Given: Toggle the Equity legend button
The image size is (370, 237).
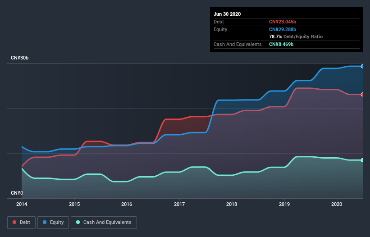Looking at the screenshot, I should (x=53, y=223).
